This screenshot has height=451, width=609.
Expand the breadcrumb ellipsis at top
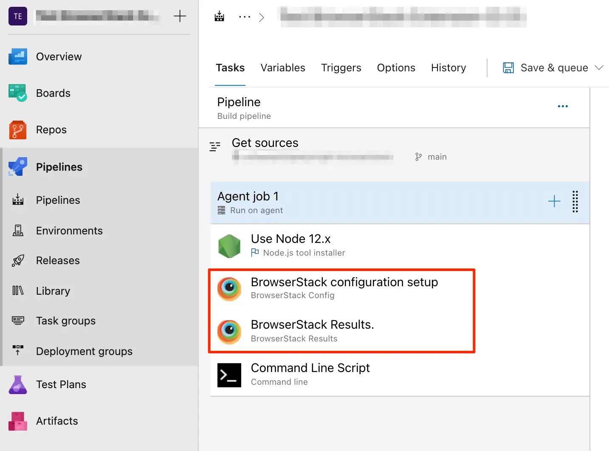pos(245,17)
